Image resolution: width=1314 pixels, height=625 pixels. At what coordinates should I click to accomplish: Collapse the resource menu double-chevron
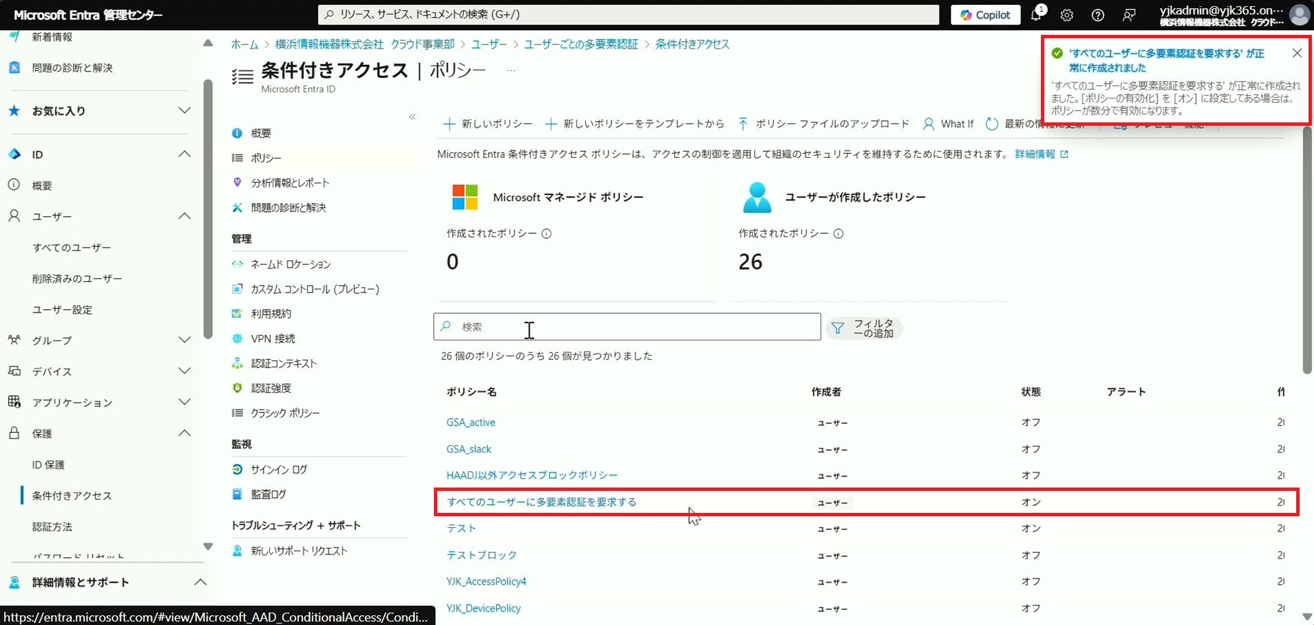pyautogui.click(x=413, y=117)
